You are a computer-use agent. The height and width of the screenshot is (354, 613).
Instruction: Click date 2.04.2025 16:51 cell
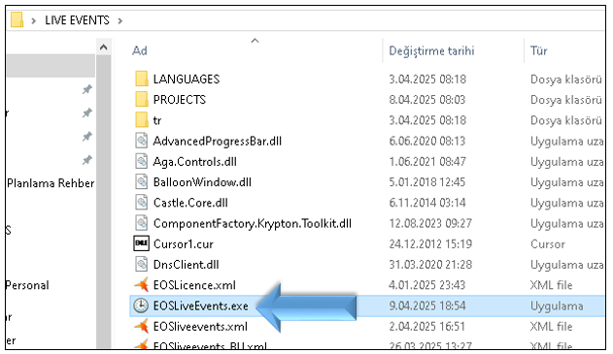[427, 326]
